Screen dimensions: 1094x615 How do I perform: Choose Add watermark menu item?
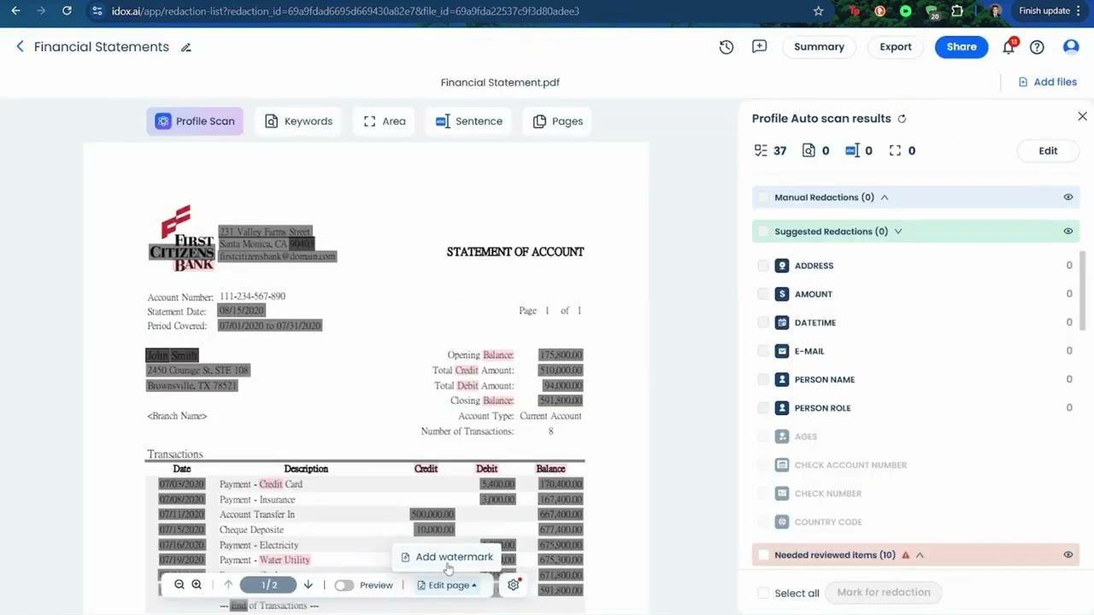[447, 557]
